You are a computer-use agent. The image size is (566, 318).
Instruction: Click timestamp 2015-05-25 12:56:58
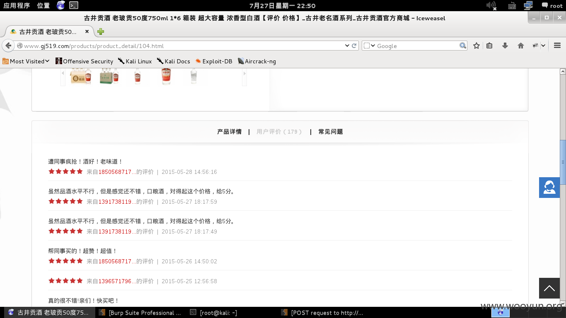pos(189,281)
